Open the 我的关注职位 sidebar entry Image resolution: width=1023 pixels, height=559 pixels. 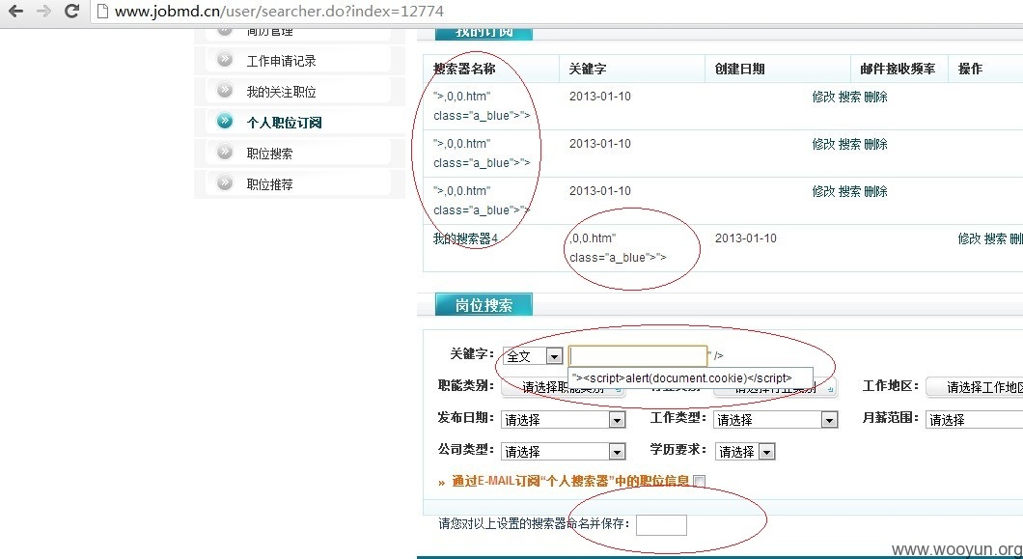pos(281,92)
